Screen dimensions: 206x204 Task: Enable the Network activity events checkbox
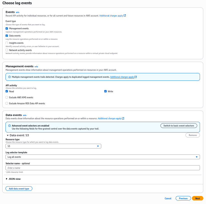click(7, 50)
